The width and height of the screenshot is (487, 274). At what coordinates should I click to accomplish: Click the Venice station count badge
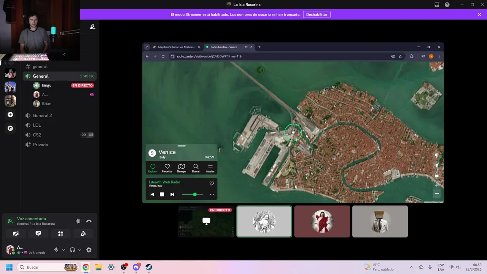[152, 153]
